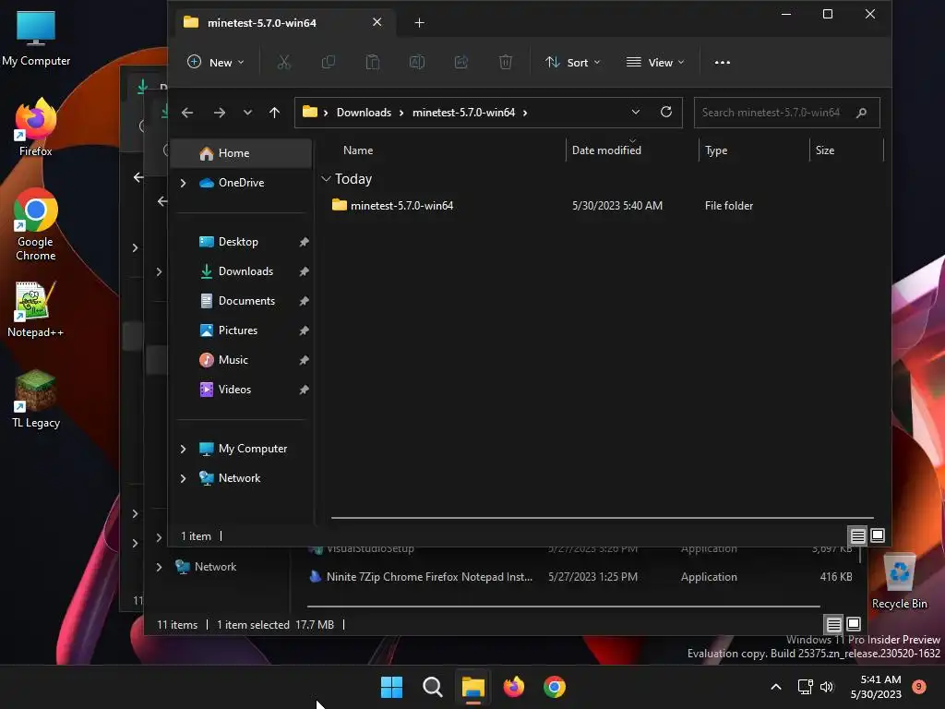This screenshot has width=945, height=709.
Task: Select Network in the back window
Action: coord(215,567)
